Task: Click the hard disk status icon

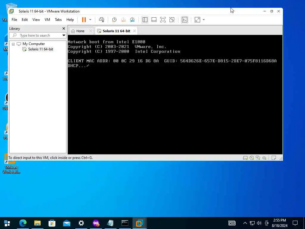Action: [x=245, y=158]
